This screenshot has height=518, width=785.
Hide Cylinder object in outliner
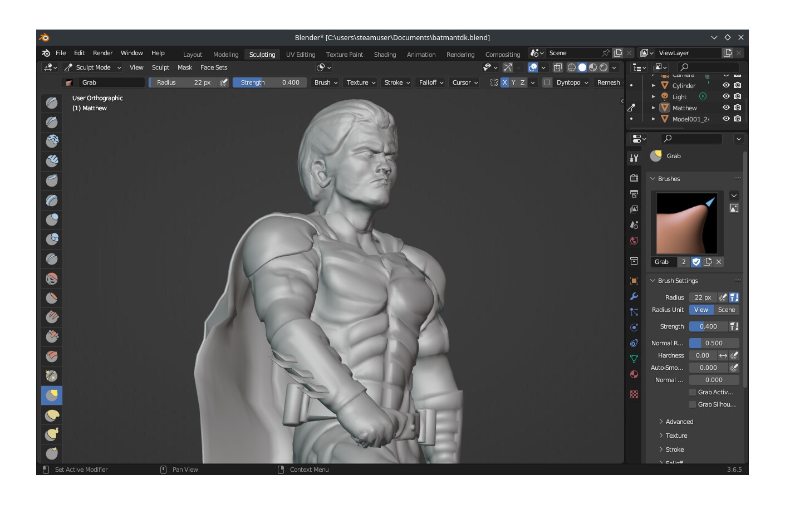click(726, 85)
